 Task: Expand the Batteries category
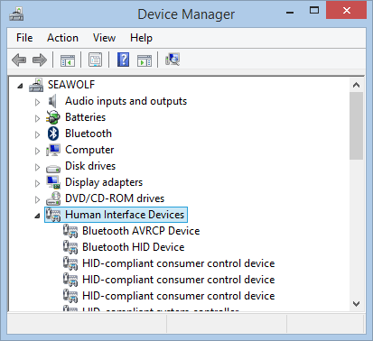click(x=37, y=118)
